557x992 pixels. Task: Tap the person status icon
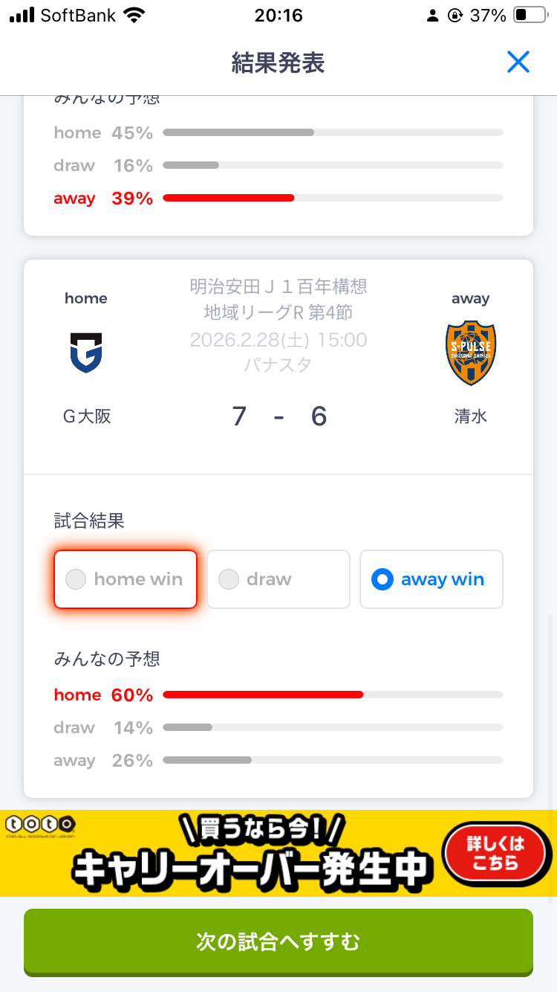click(433, 16)
